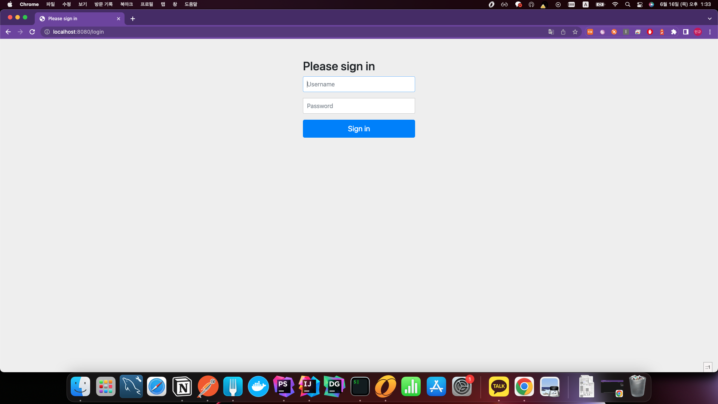Click the AdBlock red hand extension
The width and height of the screenshot is (718, 404).
(650, 32)
